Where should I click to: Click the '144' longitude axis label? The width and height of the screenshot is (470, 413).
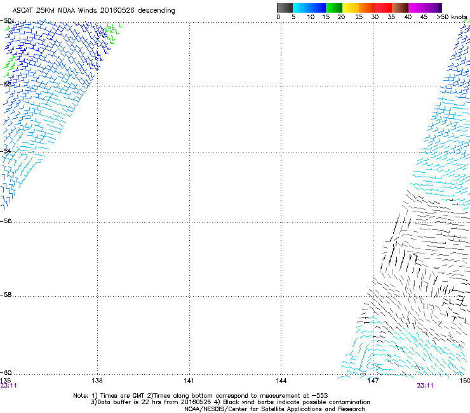pyautogui.click(x=281, y=381)
